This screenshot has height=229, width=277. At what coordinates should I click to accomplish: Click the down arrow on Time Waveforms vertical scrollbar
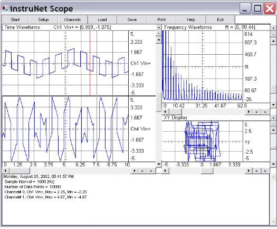point(159,164)
